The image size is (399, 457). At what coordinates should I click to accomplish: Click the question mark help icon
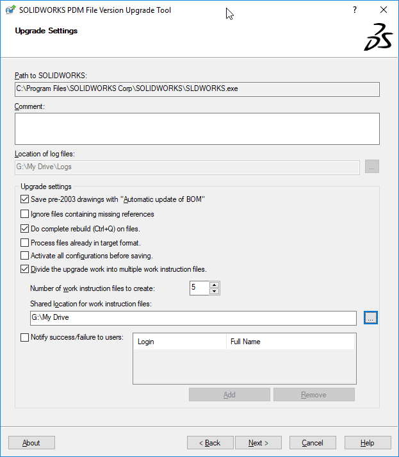pos(354,10)
